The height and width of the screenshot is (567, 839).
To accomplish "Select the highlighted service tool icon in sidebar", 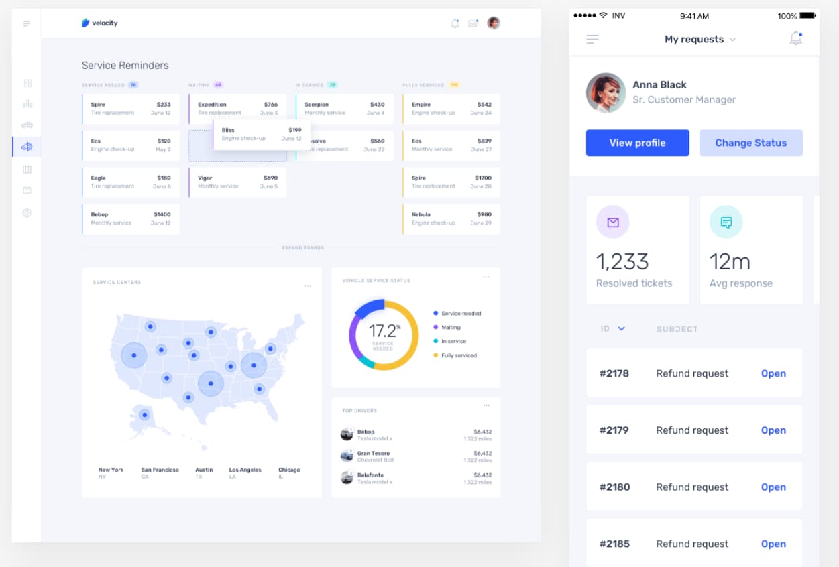I will pos(27,146).
